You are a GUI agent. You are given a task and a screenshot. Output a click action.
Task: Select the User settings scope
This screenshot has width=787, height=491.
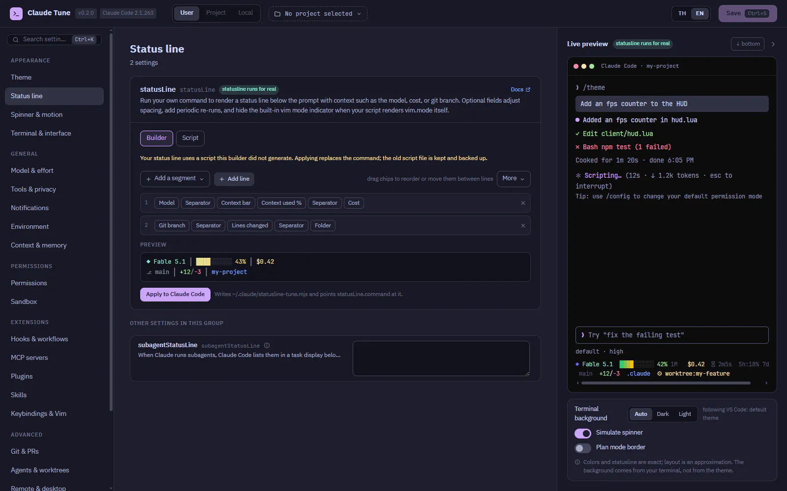click(x=187, y=13)
